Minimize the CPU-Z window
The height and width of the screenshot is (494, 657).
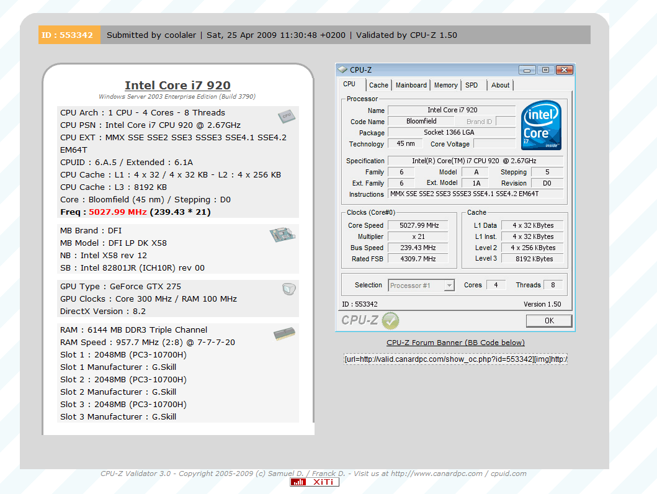click(527, 70)
